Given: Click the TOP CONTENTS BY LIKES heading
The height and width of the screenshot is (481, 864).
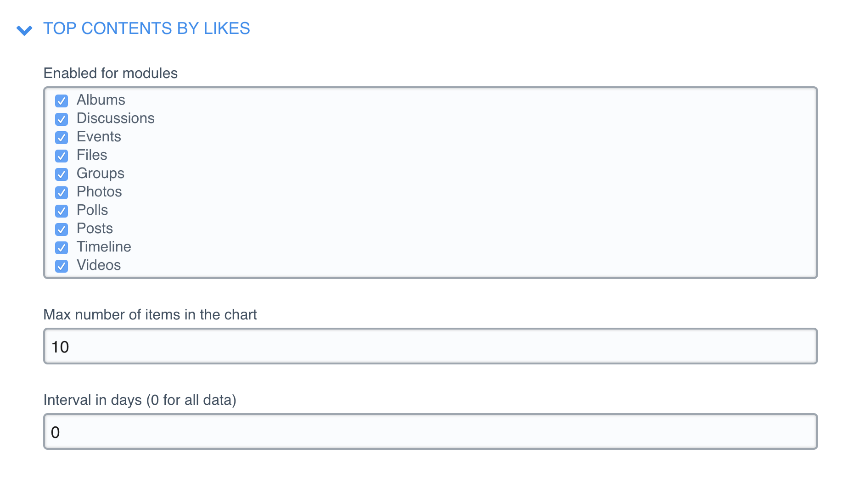Looking at the screenshot, I should 146,28.
